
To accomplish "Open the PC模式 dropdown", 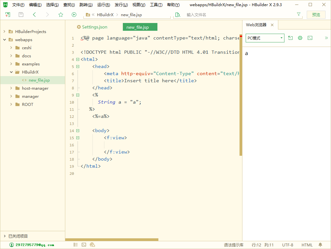I will 265,38.
